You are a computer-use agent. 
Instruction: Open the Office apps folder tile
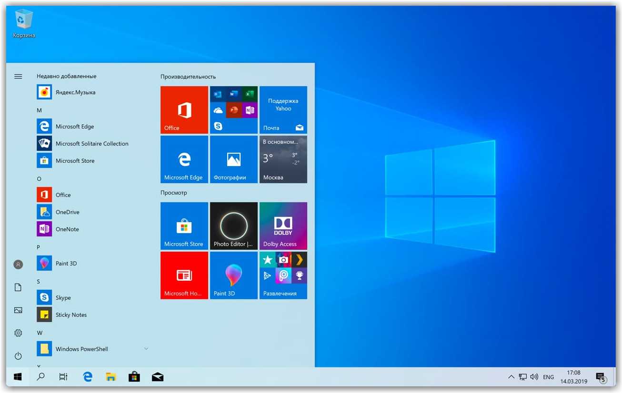click(x=234, y=110)
